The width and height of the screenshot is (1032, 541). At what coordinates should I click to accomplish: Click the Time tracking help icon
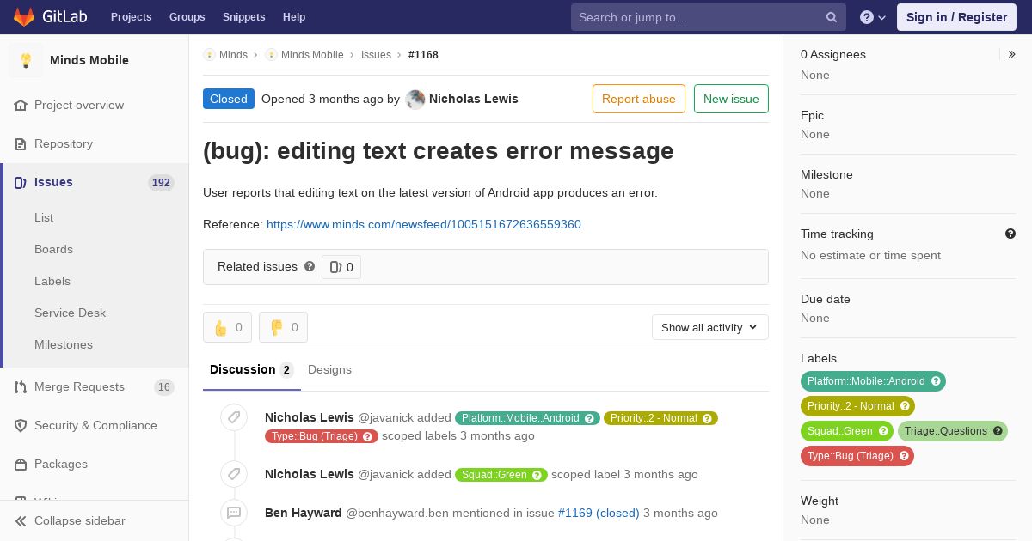coord(1010,234)
